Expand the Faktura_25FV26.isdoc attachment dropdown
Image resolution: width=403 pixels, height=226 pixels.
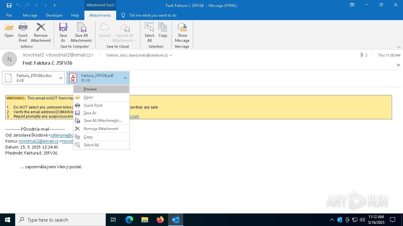(x=61, y=78)
